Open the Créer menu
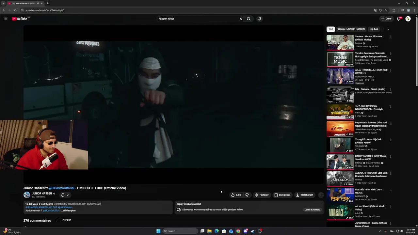418x235 pixels. (x=386, y=19)
